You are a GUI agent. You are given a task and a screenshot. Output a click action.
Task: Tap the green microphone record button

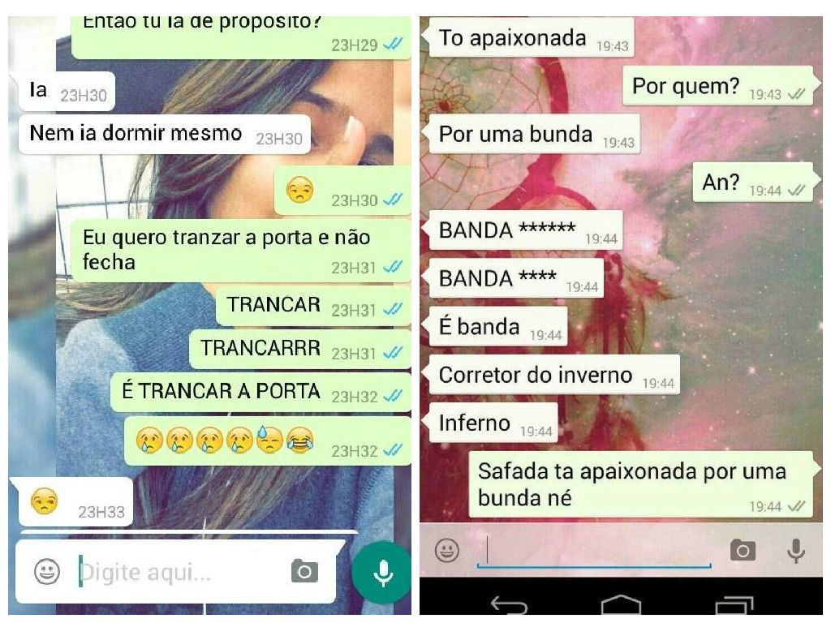(382, 574)
